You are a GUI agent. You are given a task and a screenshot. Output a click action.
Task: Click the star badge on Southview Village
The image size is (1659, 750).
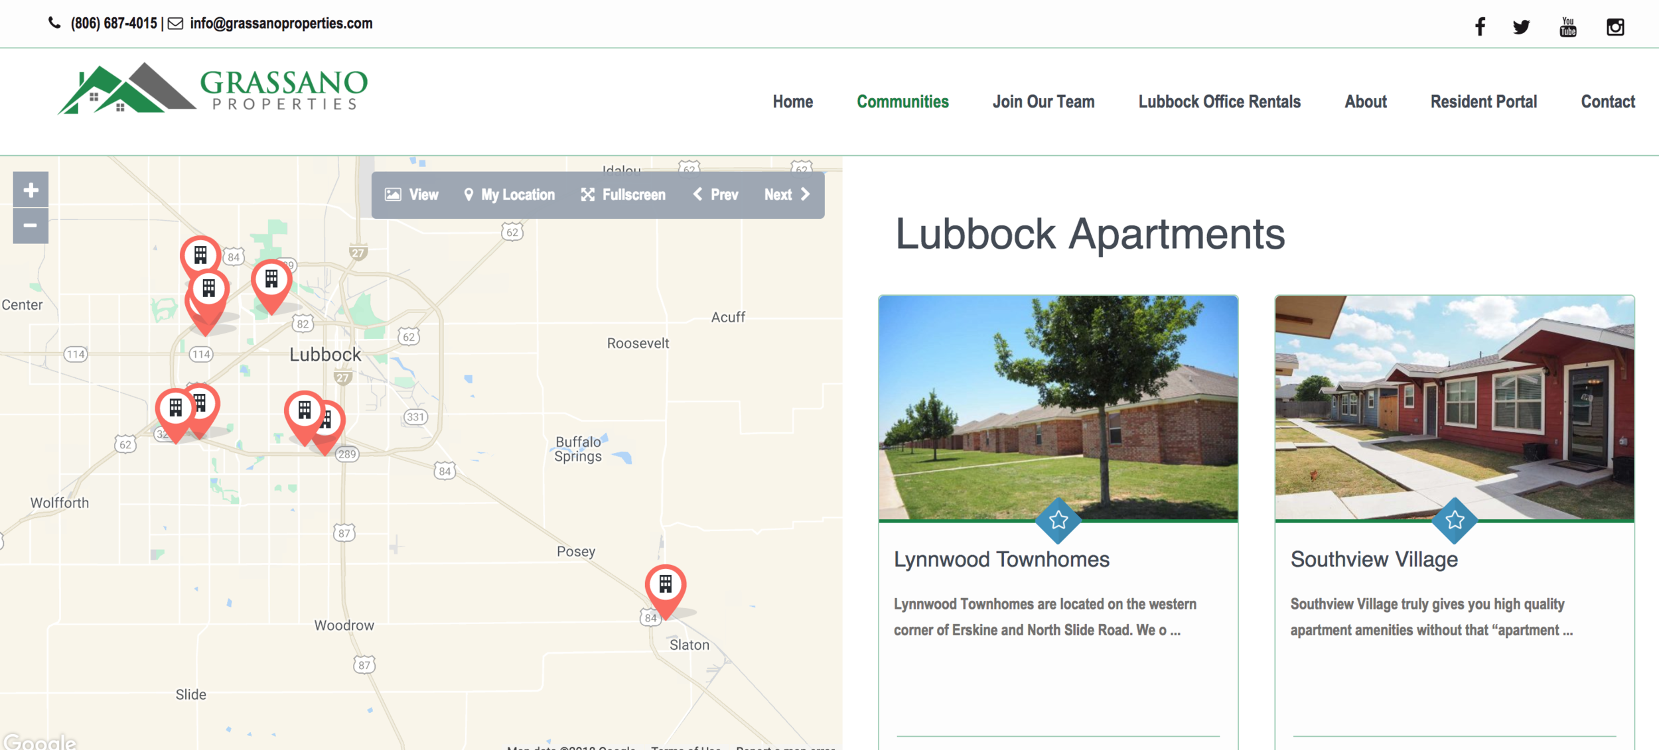click(1455, 520)
